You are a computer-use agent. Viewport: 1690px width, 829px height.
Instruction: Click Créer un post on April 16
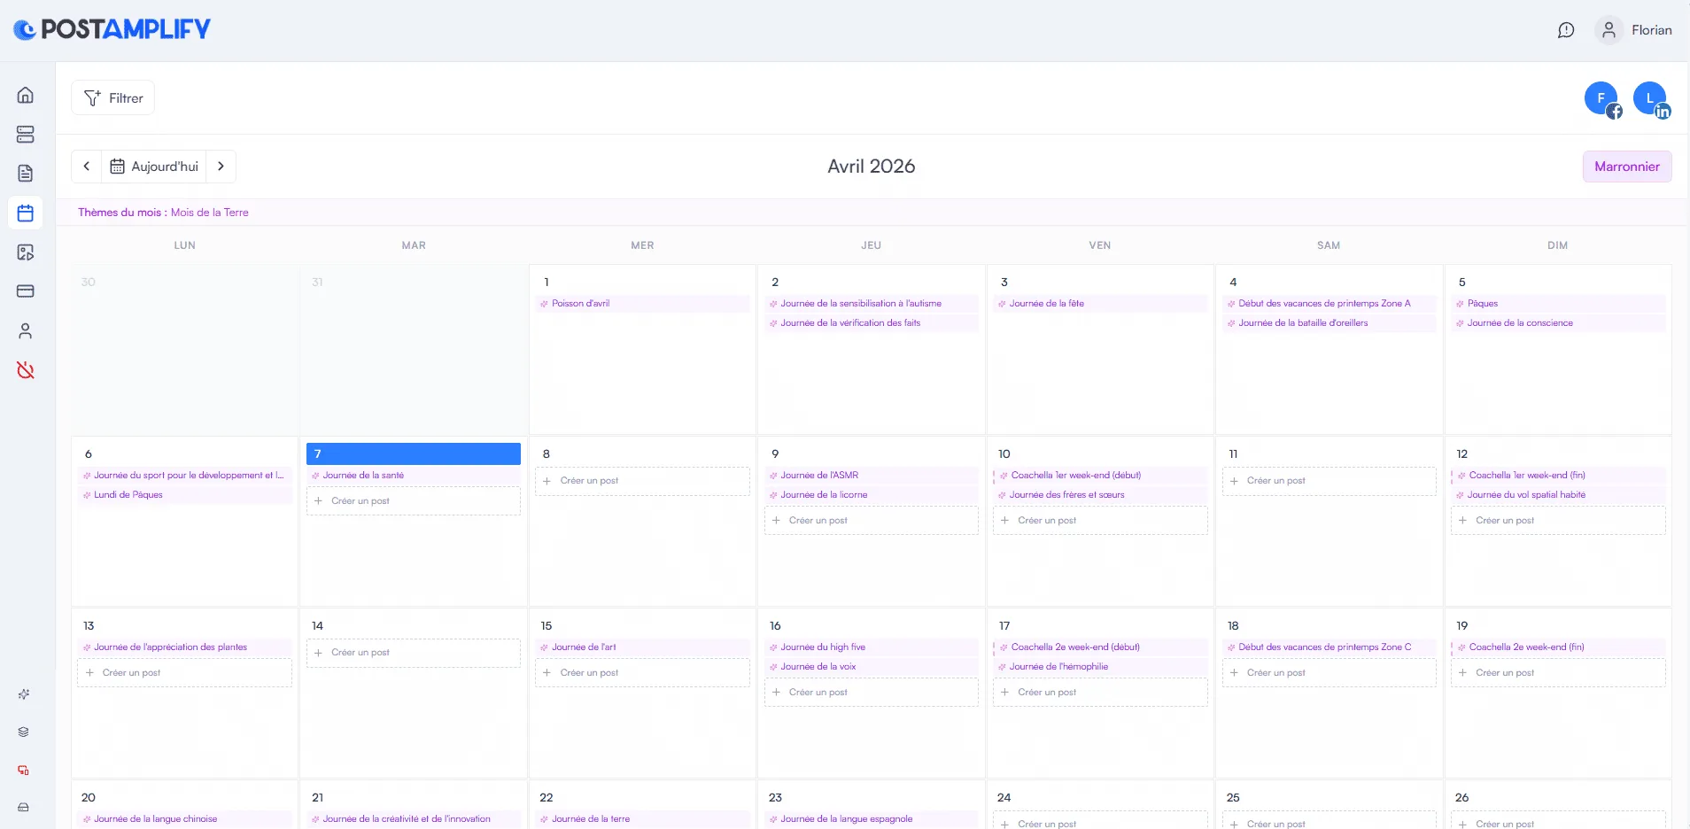click(872, 693)
